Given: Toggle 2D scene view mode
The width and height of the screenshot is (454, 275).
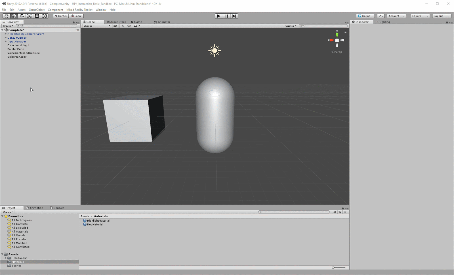Looking at the screenshot, I should point(115,26).
